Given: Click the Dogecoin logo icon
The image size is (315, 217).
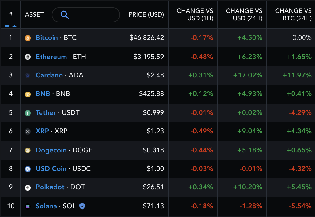Looking at the screenshot, I should click(28, 150).
